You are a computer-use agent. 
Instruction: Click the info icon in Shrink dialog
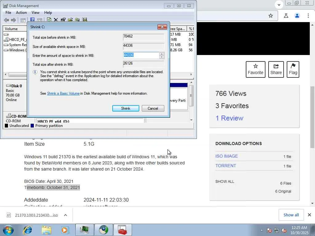coord(35,72)
